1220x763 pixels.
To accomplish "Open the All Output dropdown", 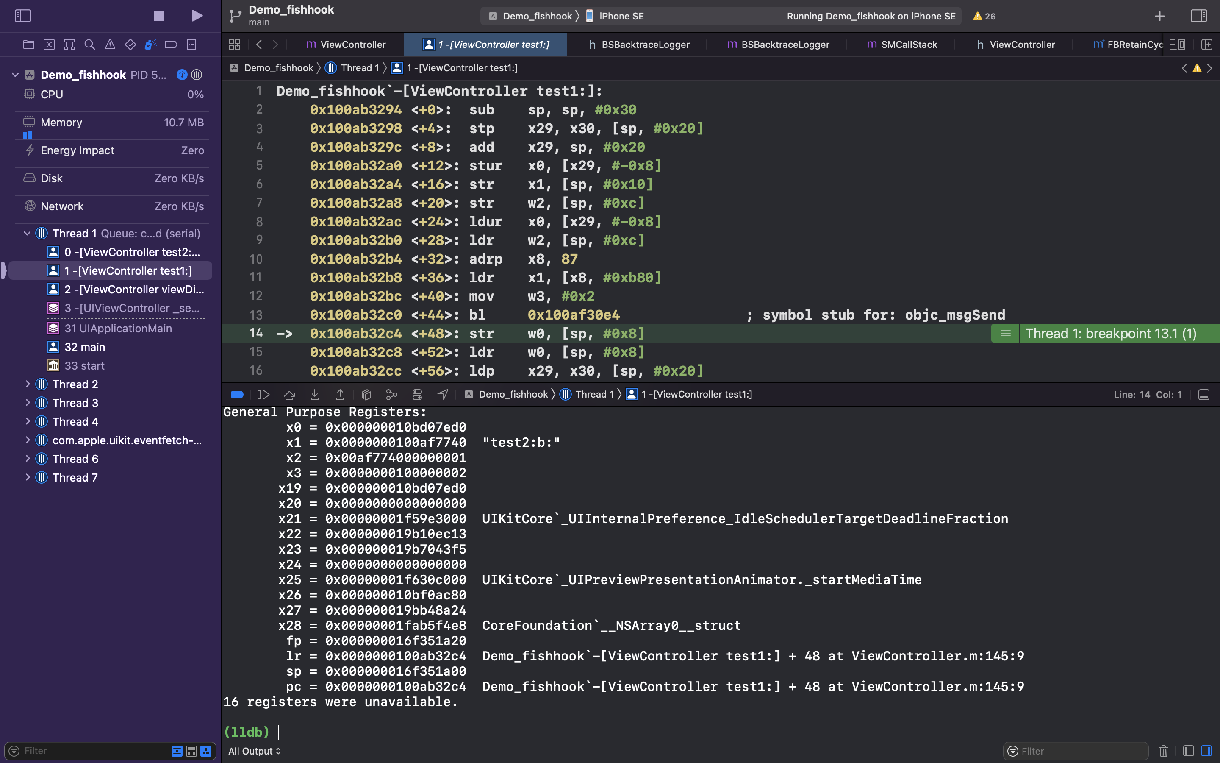I will [x=255, y=751].
